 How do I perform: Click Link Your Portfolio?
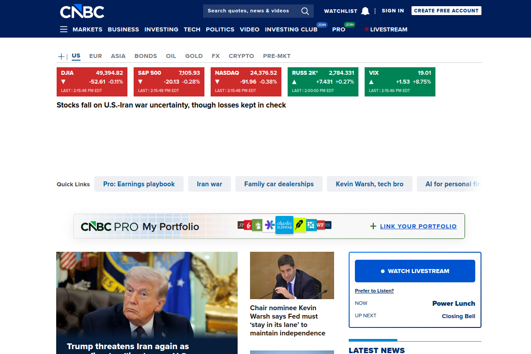[x=418, y=226]
